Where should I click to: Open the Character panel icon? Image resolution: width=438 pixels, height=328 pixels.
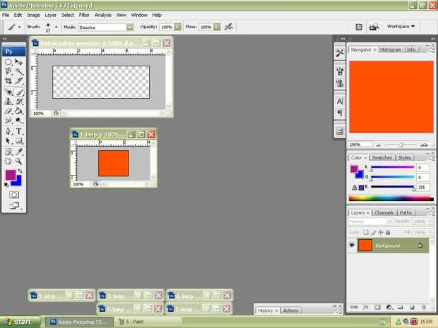340,102
